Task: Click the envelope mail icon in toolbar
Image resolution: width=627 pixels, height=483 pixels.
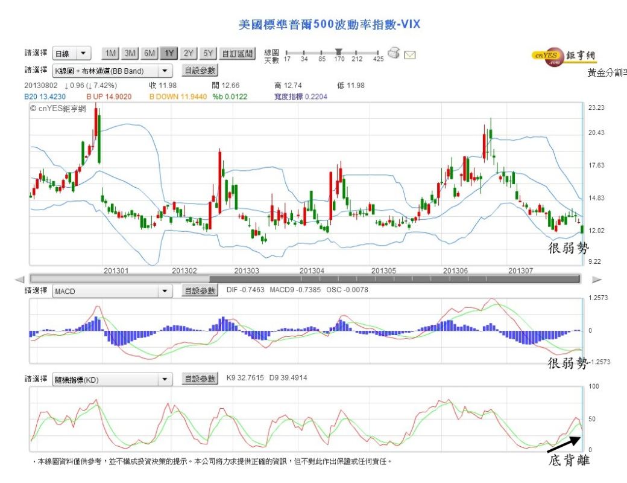Action: coord(411,54)
